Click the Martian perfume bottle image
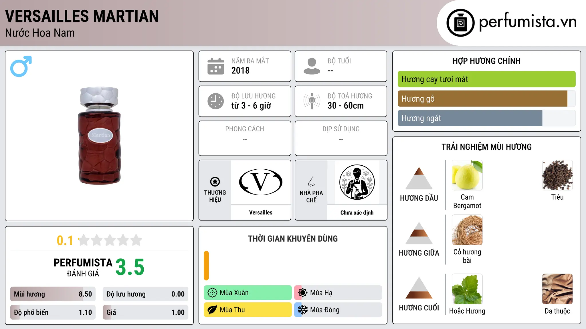586x329 pixels. click(x=99, y=136)
